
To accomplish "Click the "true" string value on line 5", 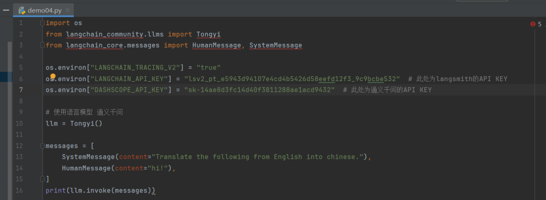I will click(209, 68).
